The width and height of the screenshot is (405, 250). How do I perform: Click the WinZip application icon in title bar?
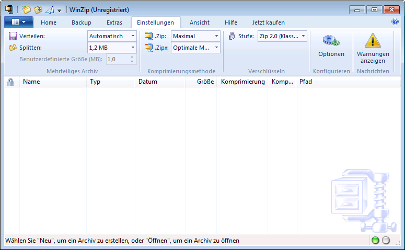pyautogui.click(x=9, y=9)
